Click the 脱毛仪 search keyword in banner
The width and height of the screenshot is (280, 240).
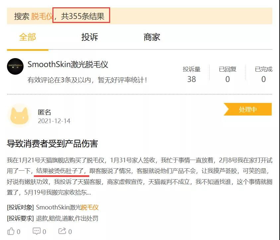tap(42, 16)
